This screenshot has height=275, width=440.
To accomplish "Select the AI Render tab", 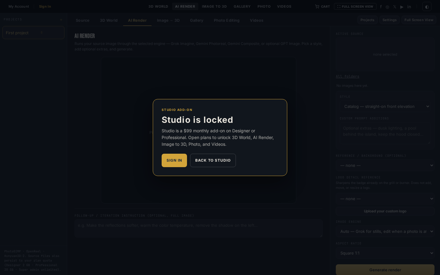I will pos(137,20).
